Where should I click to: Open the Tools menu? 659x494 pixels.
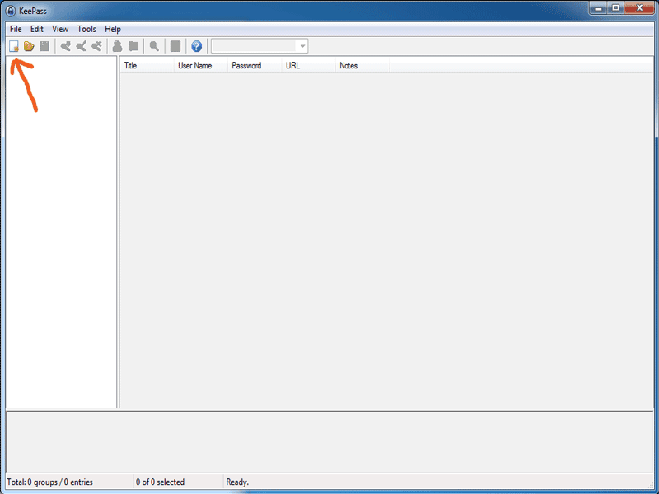[86, 29]
